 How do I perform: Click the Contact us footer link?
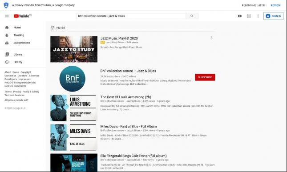click(x=10, y=76)
